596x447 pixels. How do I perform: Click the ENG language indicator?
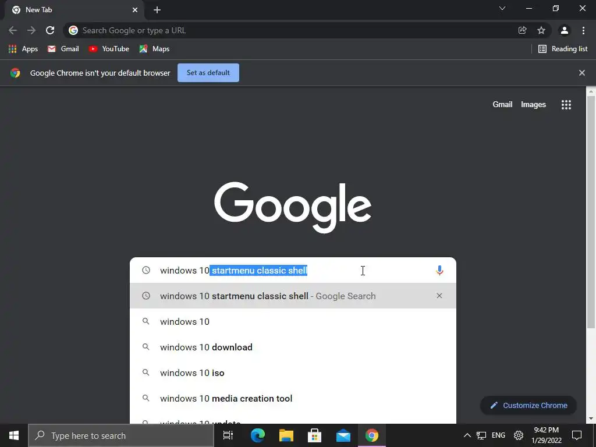(498, 435)
